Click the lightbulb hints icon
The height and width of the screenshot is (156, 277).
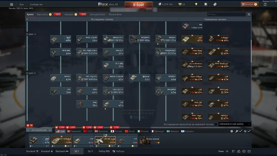pos(196,4)
